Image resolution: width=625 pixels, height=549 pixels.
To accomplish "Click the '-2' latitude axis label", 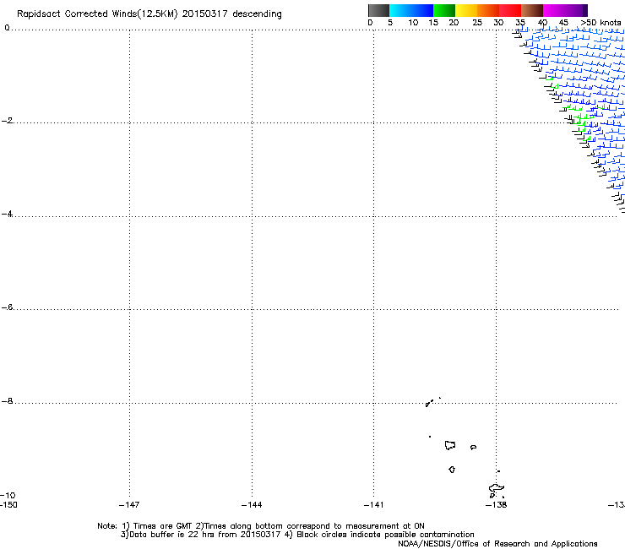I will (7, 121).
